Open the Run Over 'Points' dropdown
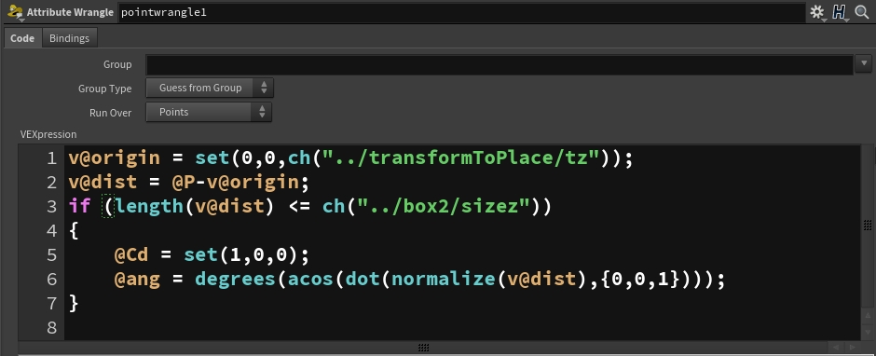876x356 pixels. tap(209, 112)
